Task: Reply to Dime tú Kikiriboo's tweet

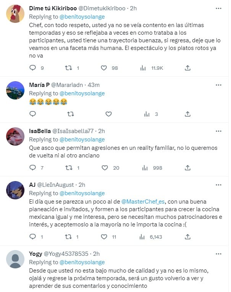Action: click(x=32, y=68)
